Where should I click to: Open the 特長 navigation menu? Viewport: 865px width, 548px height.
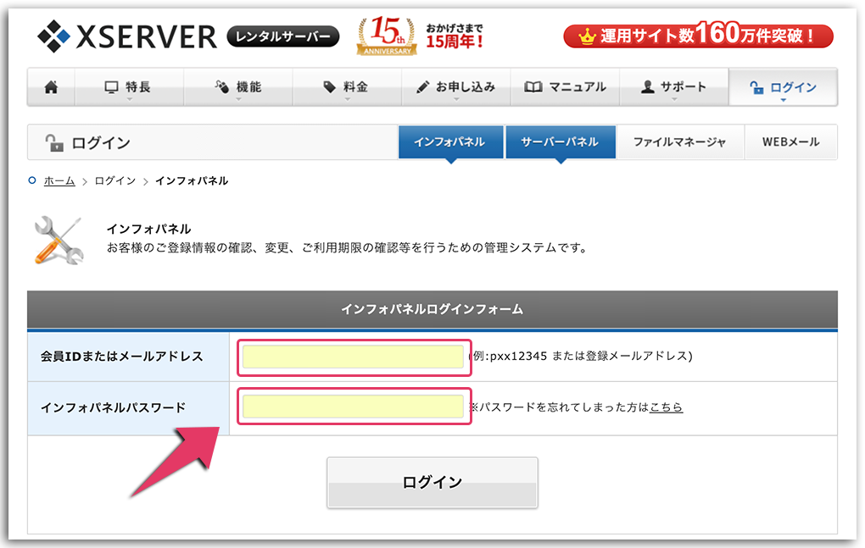point(129,87)
